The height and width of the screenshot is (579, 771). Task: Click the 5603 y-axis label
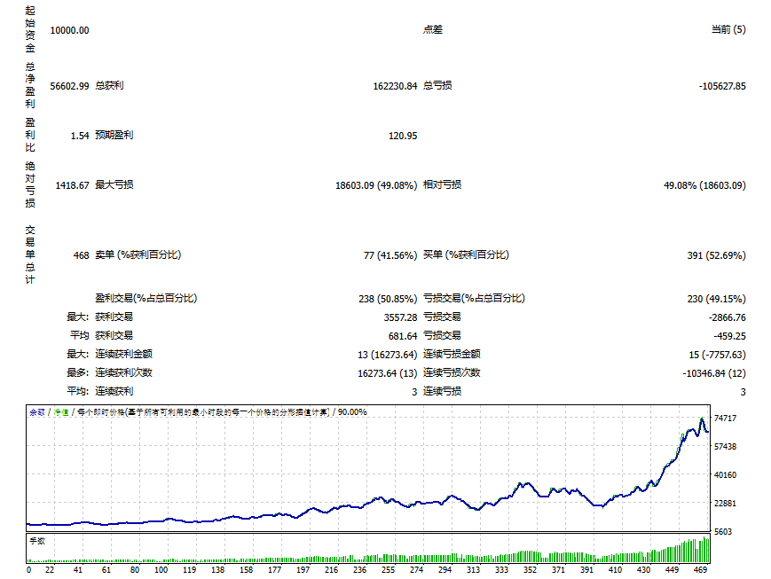coord(723,532)
